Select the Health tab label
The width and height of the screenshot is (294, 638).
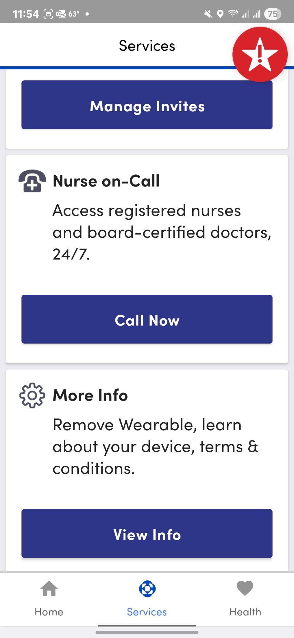pos(245,612)
